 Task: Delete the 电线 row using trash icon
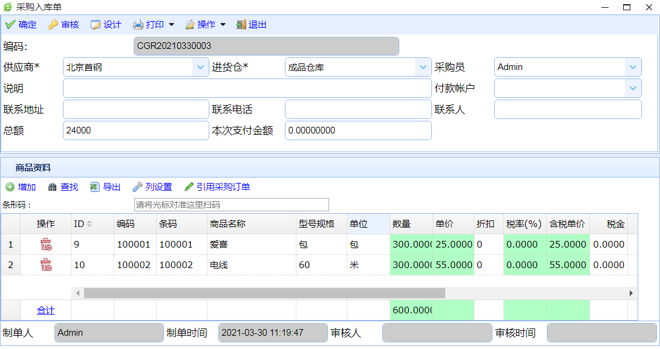tap(46, 264)
